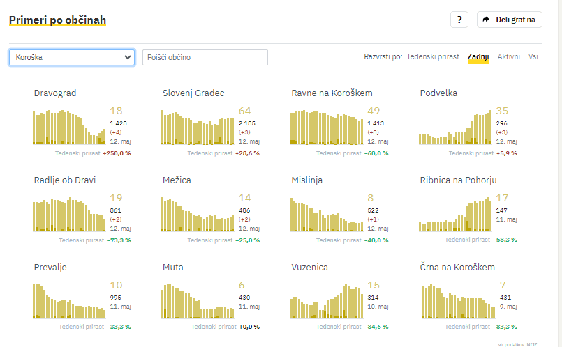Open the Koroška region dropdown
Viewport: 562px width, 347px height.
pyautogui.click(x=72, y=57)
